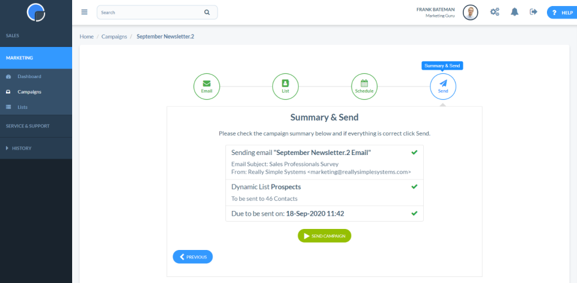
Task: Click the campaign summary instruction sentence
Action: [x=324, y=133]
